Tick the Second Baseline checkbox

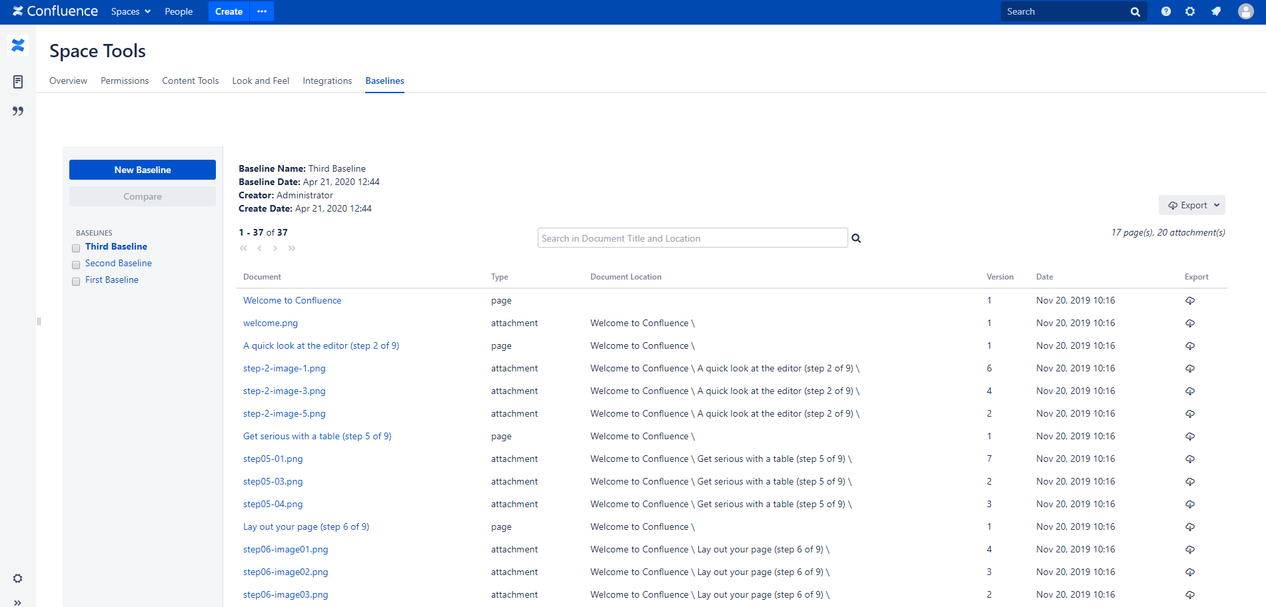(x=76, y=265)
